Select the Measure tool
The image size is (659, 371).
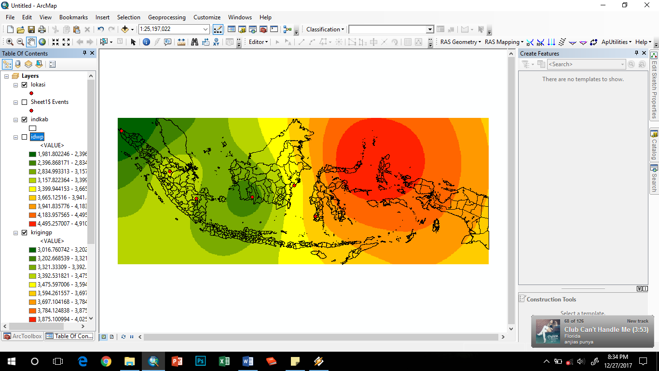[x=182, y=42]
